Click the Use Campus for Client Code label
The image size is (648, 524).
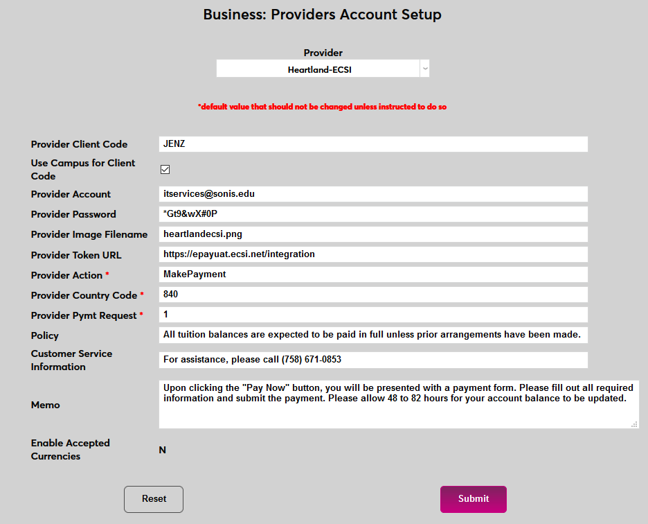(x=83, y=169)
